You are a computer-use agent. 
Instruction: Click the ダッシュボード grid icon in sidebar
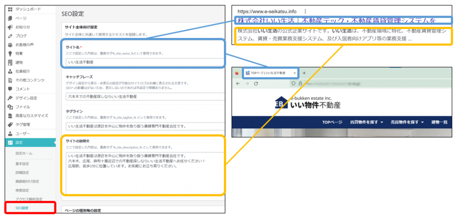10,9
